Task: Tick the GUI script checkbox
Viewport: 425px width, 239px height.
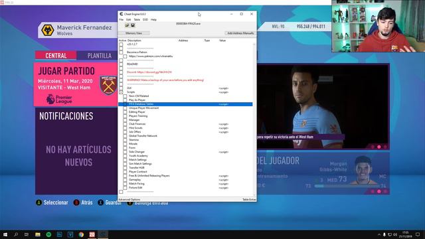Action: [x=121, y=88]
